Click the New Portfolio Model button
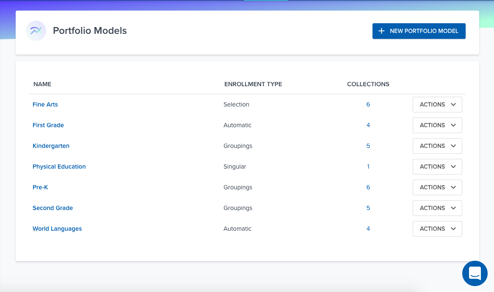 [x=419, y=31]
